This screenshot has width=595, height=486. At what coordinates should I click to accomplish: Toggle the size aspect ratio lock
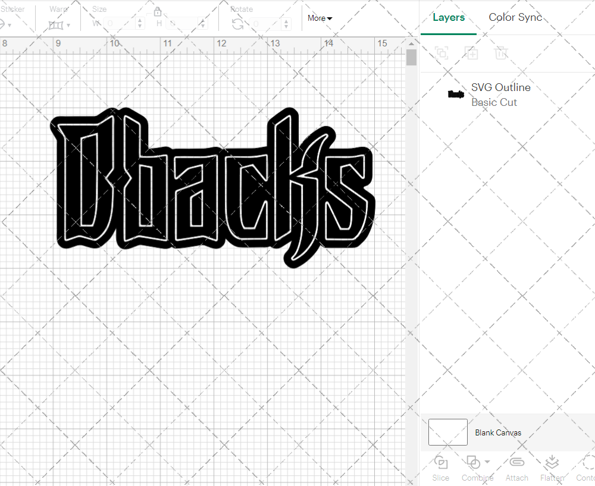tap(158, 12)
